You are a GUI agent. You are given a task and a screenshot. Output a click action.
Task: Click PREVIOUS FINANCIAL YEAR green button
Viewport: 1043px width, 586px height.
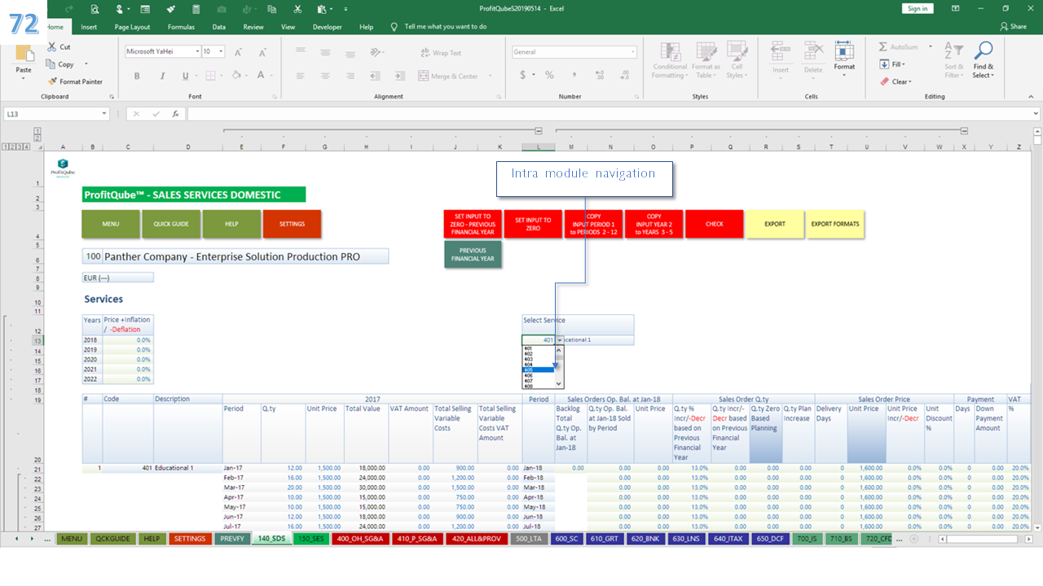(x=473, y=254)
